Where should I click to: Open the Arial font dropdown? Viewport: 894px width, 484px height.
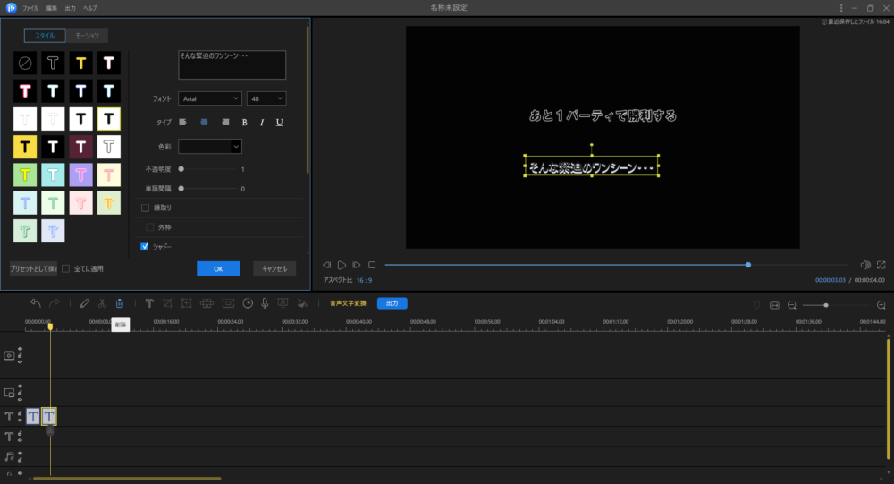coord(210,98)
